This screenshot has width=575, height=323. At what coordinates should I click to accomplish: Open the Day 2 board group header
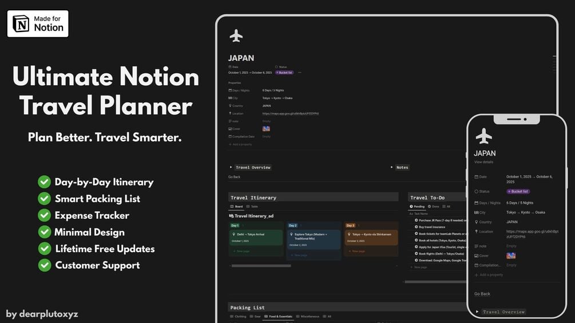[292, 226]
